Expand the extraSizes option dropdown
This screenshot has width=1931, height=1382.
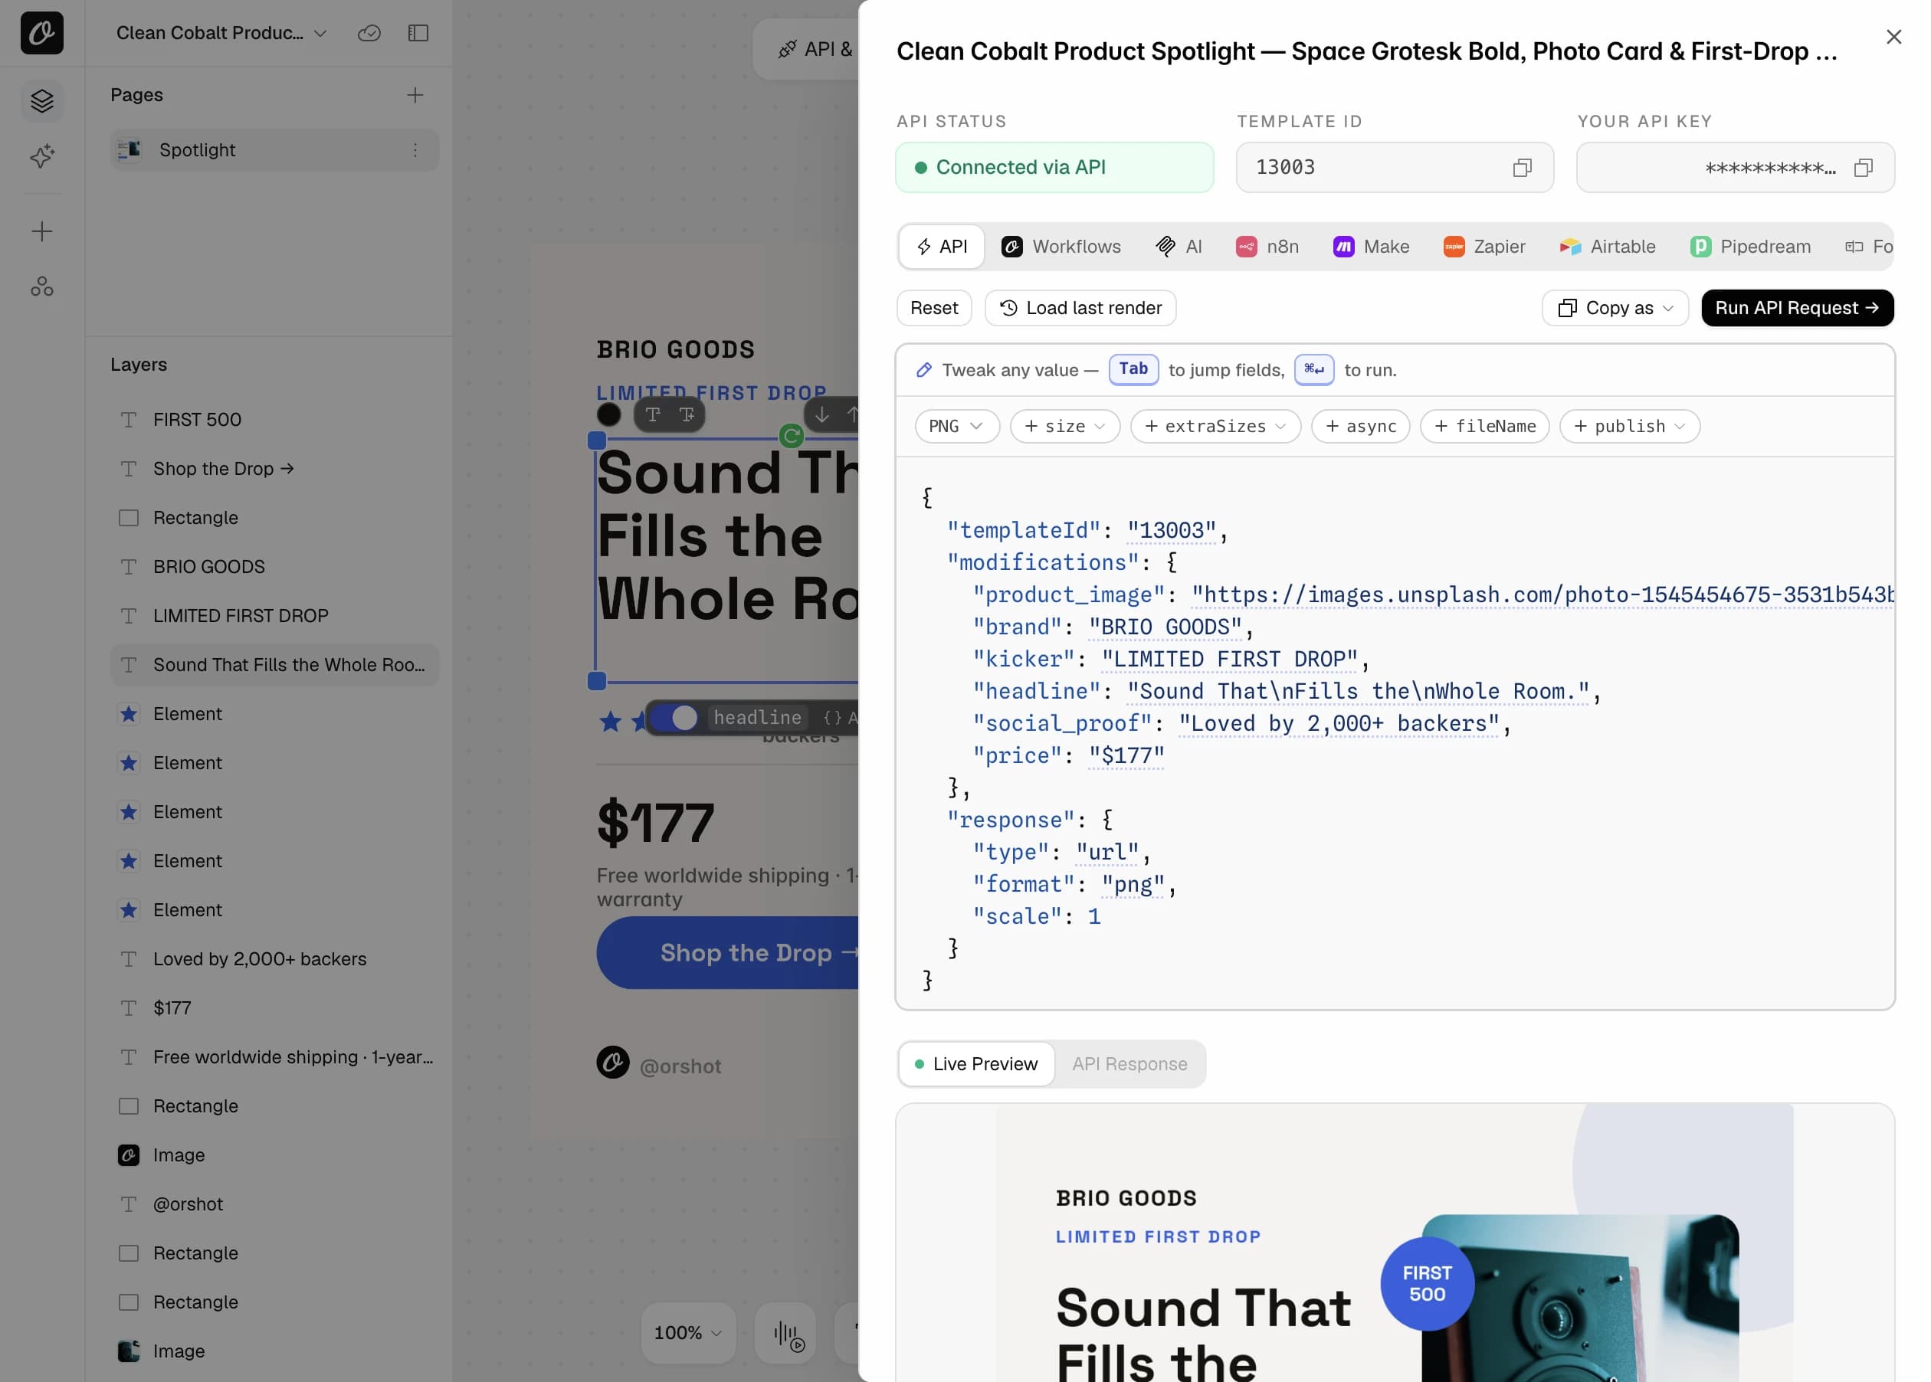1215,427
